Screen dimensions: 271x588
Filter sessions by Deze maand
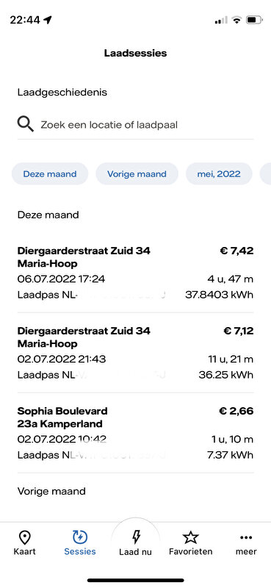50,173
